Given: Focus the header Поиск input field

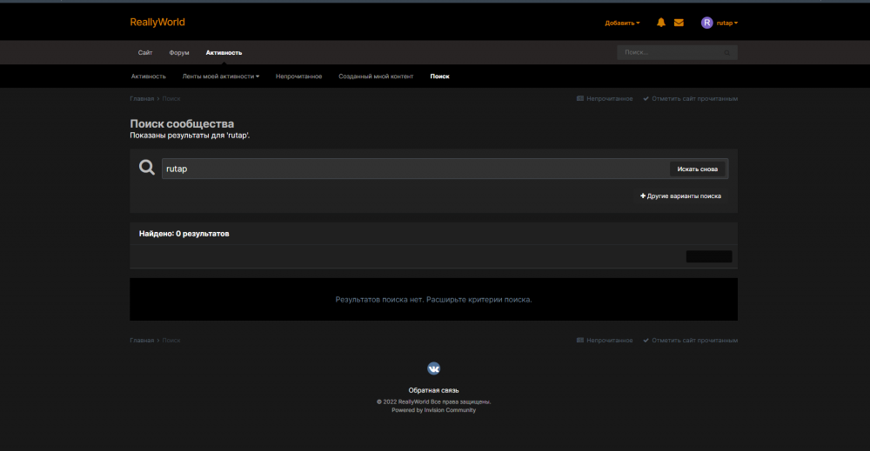Looking at the screenshot, I should (670, 53).
